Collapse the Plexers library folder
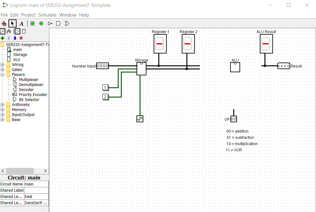This screenshot has height=212, width=316. click(x=2, y=74)
